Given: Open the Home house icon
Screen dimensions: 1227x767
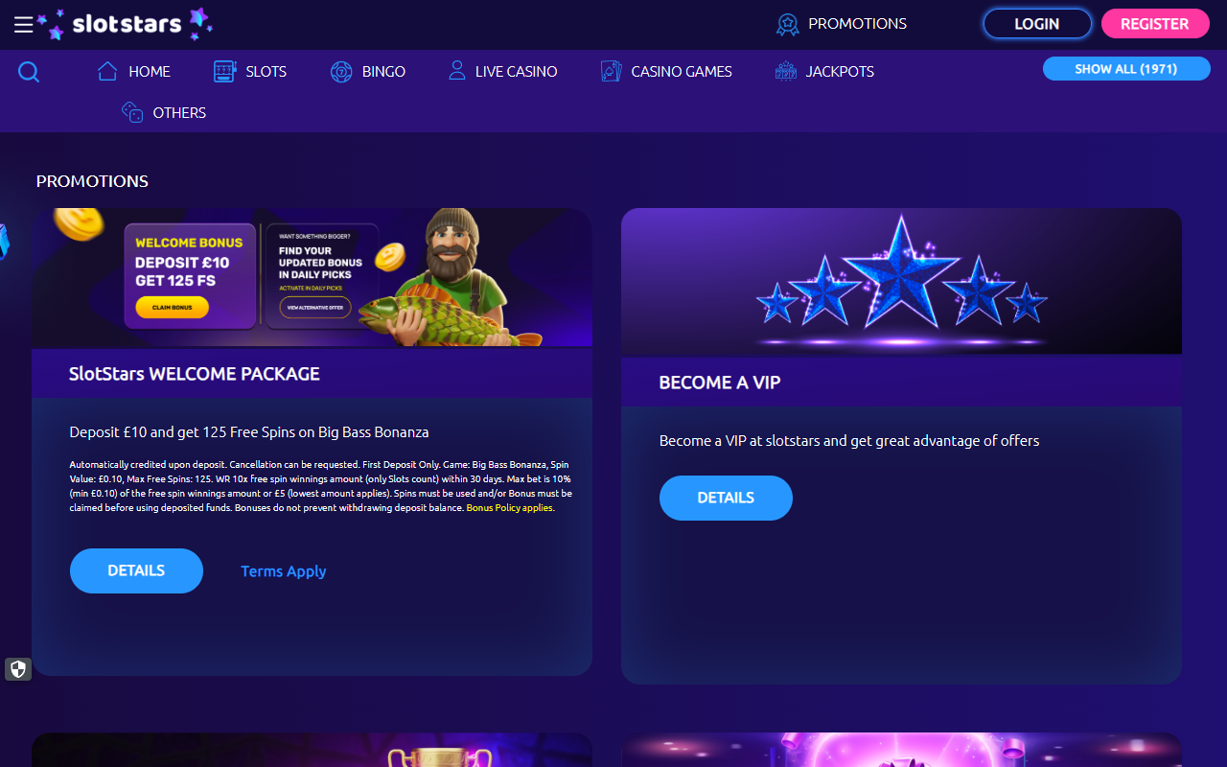Looking at the screenshot, I should pos(106,70).
